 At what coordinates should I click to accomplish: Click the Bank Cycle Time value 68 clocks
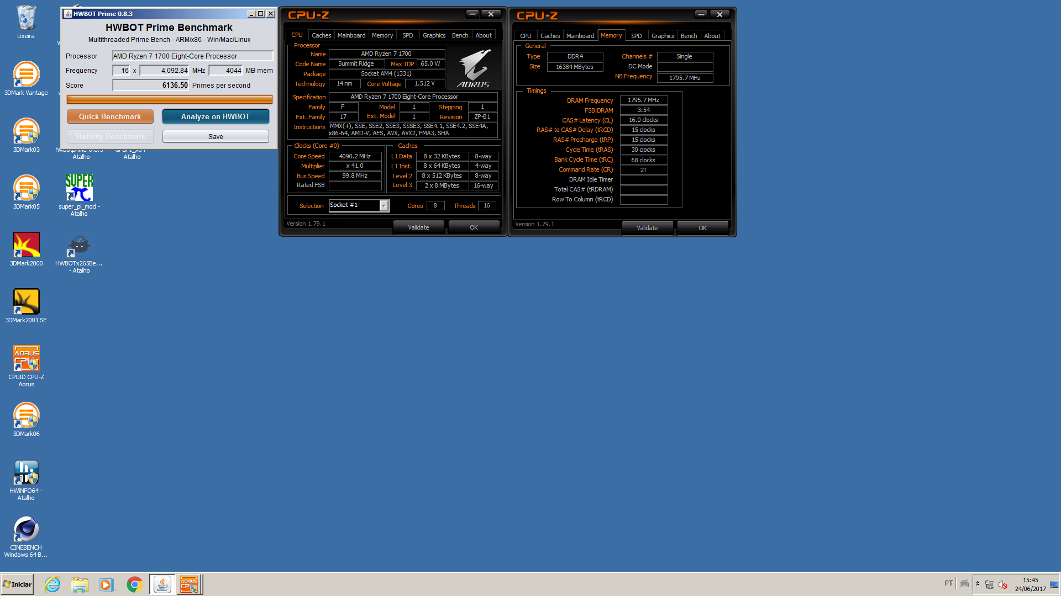click(x=644, y=160)
